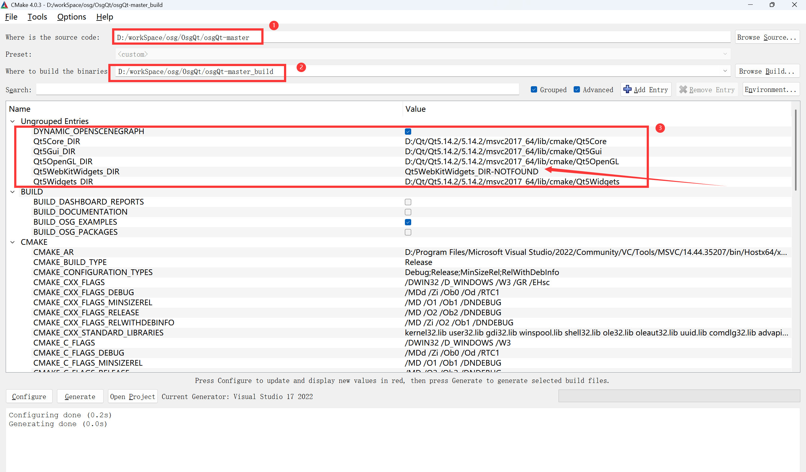
Task: Collapse the CMAKE group
Action: [x=13, y=242]
